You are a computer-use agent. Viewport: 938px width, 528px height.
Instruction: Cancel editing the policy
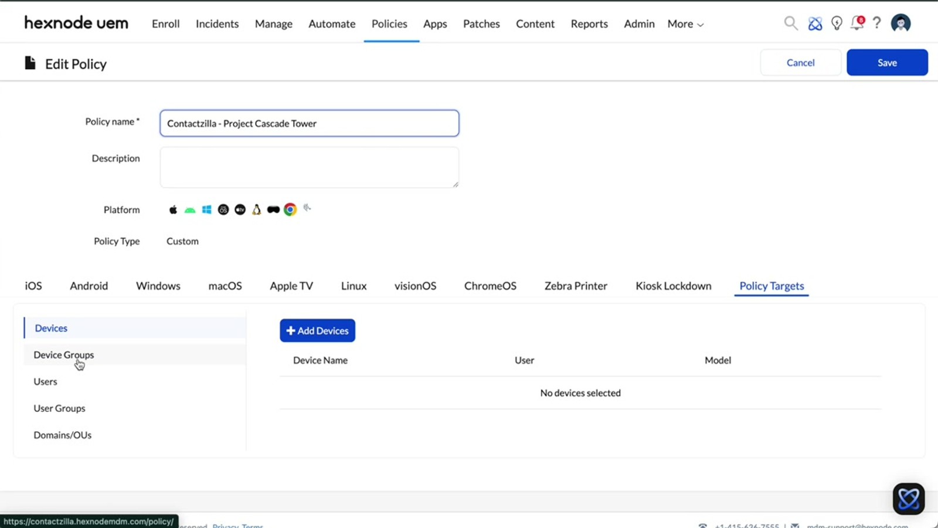800,63
